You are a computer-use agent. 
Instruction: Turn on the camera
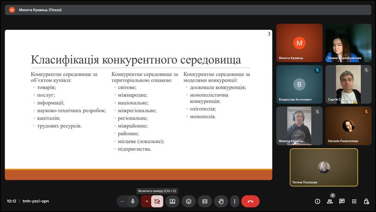point(157,201)
